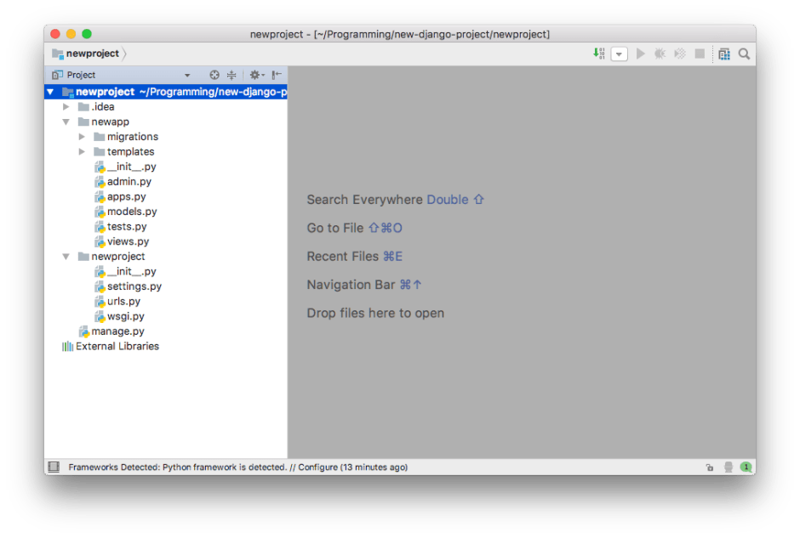Open the Project panel gear settings
The width and height of the screenshot is (800, 538).
(255, 75)
